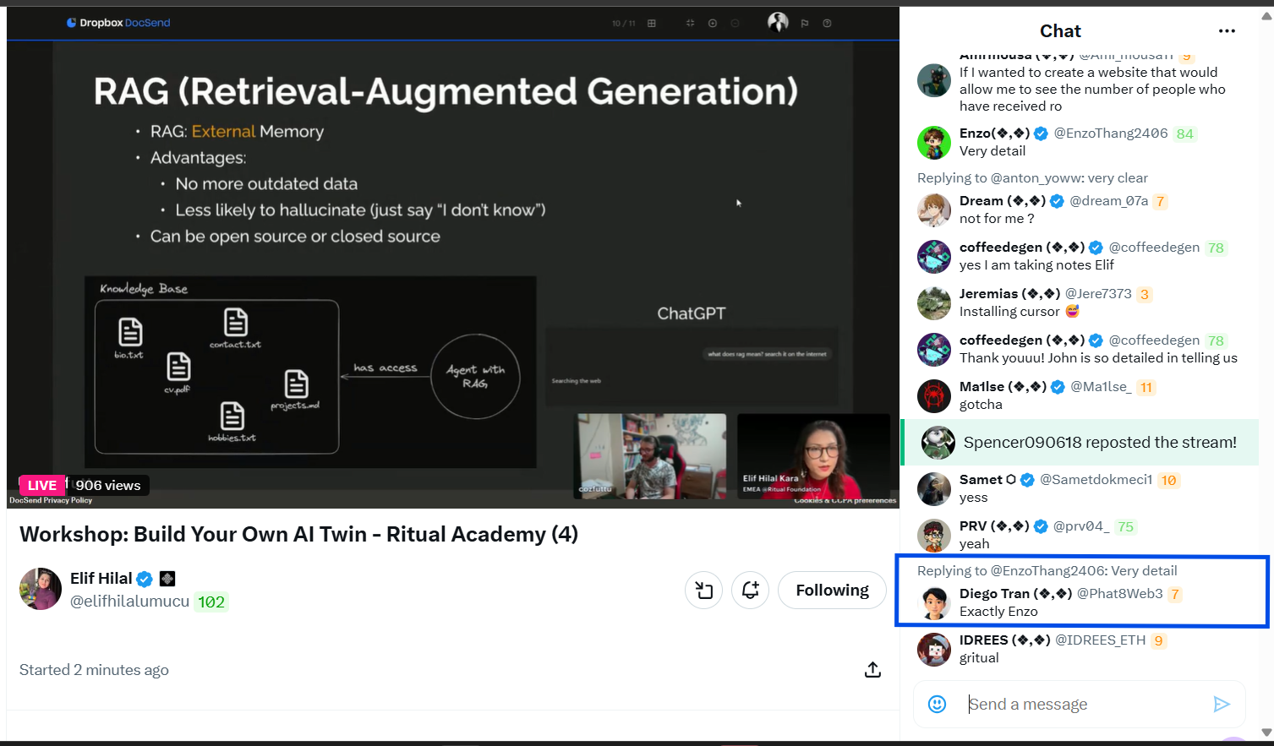Open the DocSend thumbnail grid view

(x=651, y=24)
